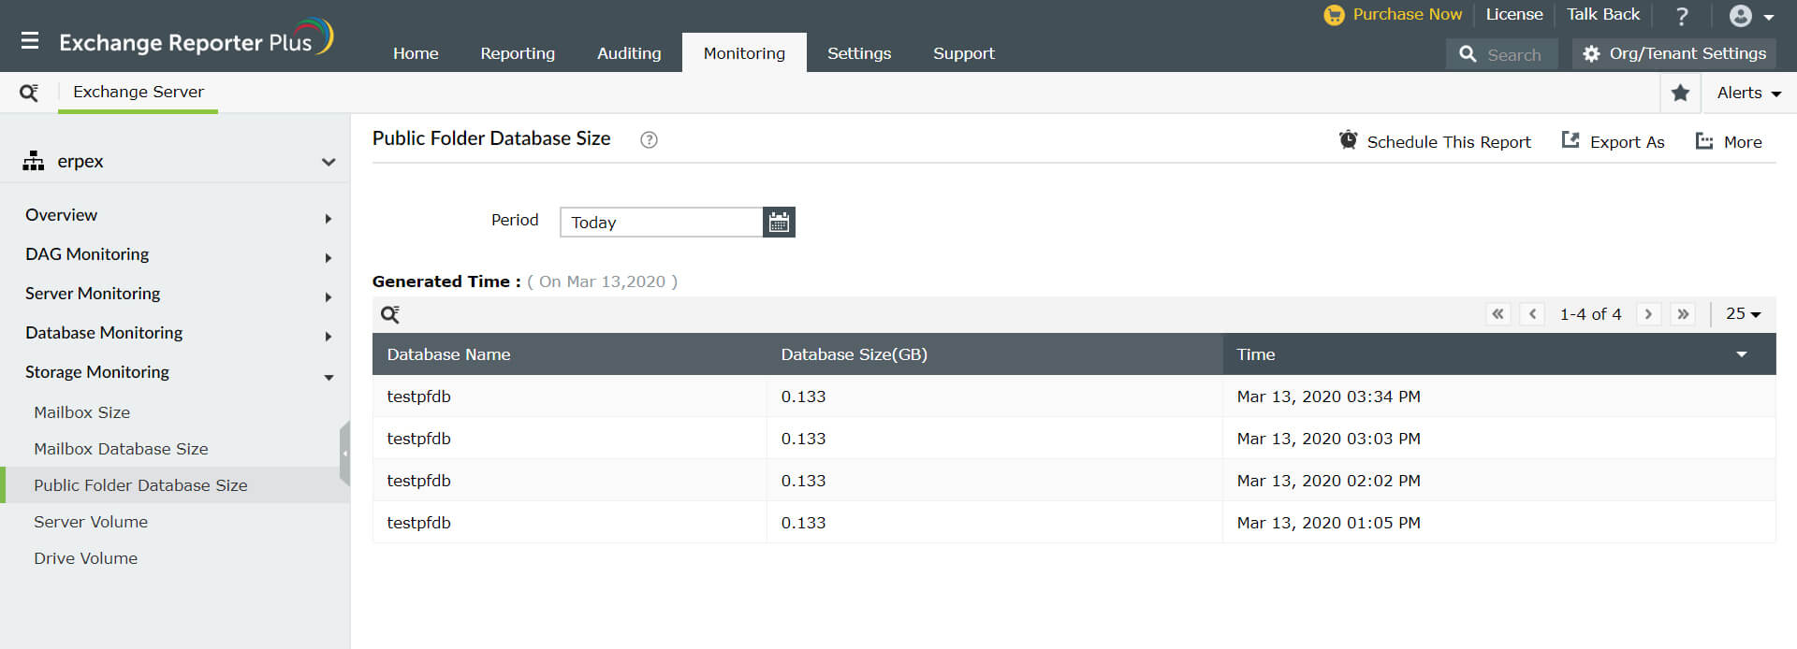Open the Alerts dropdown
Image resolution: width=1797 pixels, height=649 pixels.
1748,93
